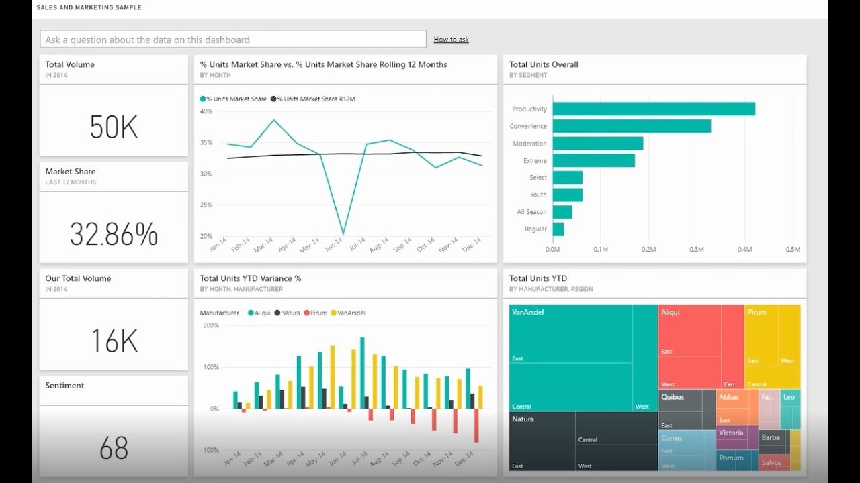Click the teal % Units Market Share legend dot

[203, 99]
